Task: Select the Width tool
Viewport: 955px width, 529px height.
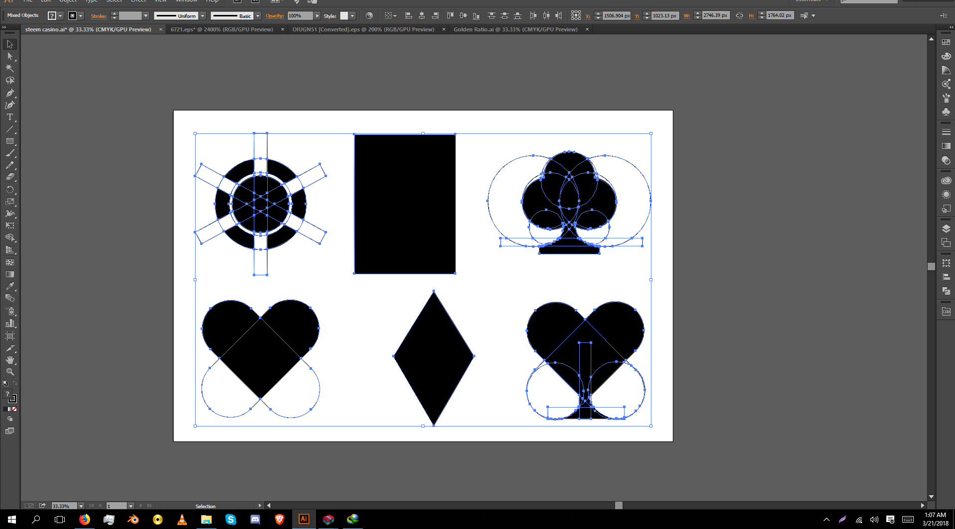Action: coord(9,213)
